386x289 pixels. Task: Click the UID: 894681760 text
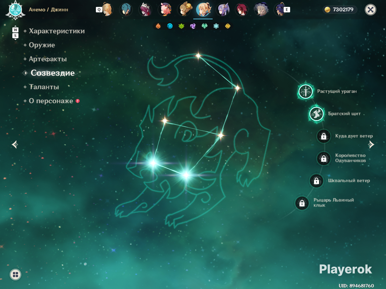(356, 285)
